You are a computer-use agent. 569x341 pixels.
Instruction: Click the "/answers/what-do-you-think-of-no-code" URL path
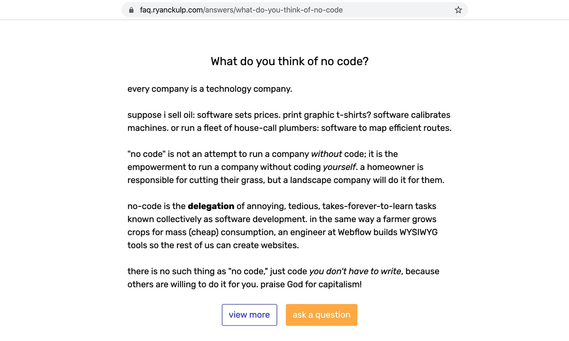pos(273,10)
